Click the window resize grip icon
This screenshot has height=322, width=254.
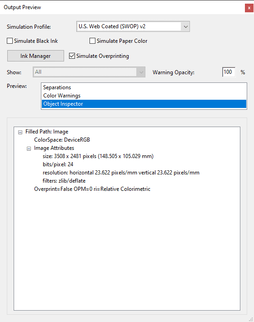(x=251, y=319)
